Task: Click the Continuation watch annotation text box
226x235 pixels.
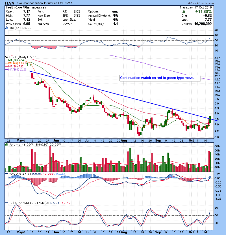Action: pos(160,78)
